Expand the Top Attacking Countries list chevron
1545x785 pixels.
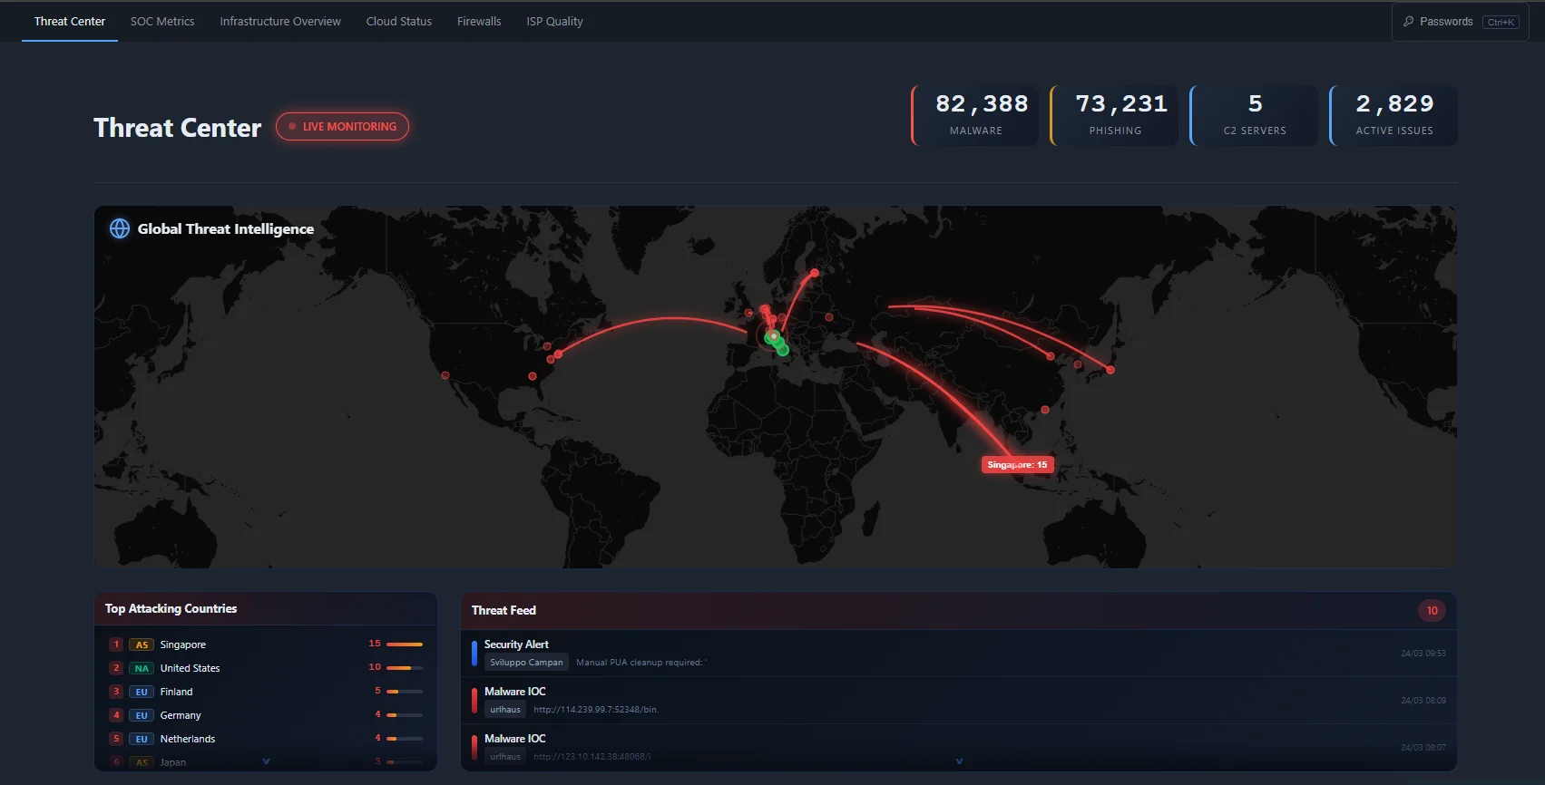[x=266, y=761]
